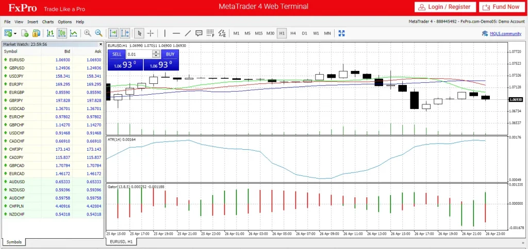The image size is (528, 249).
Task: Close the Market Watch panel
Action: 101,44
